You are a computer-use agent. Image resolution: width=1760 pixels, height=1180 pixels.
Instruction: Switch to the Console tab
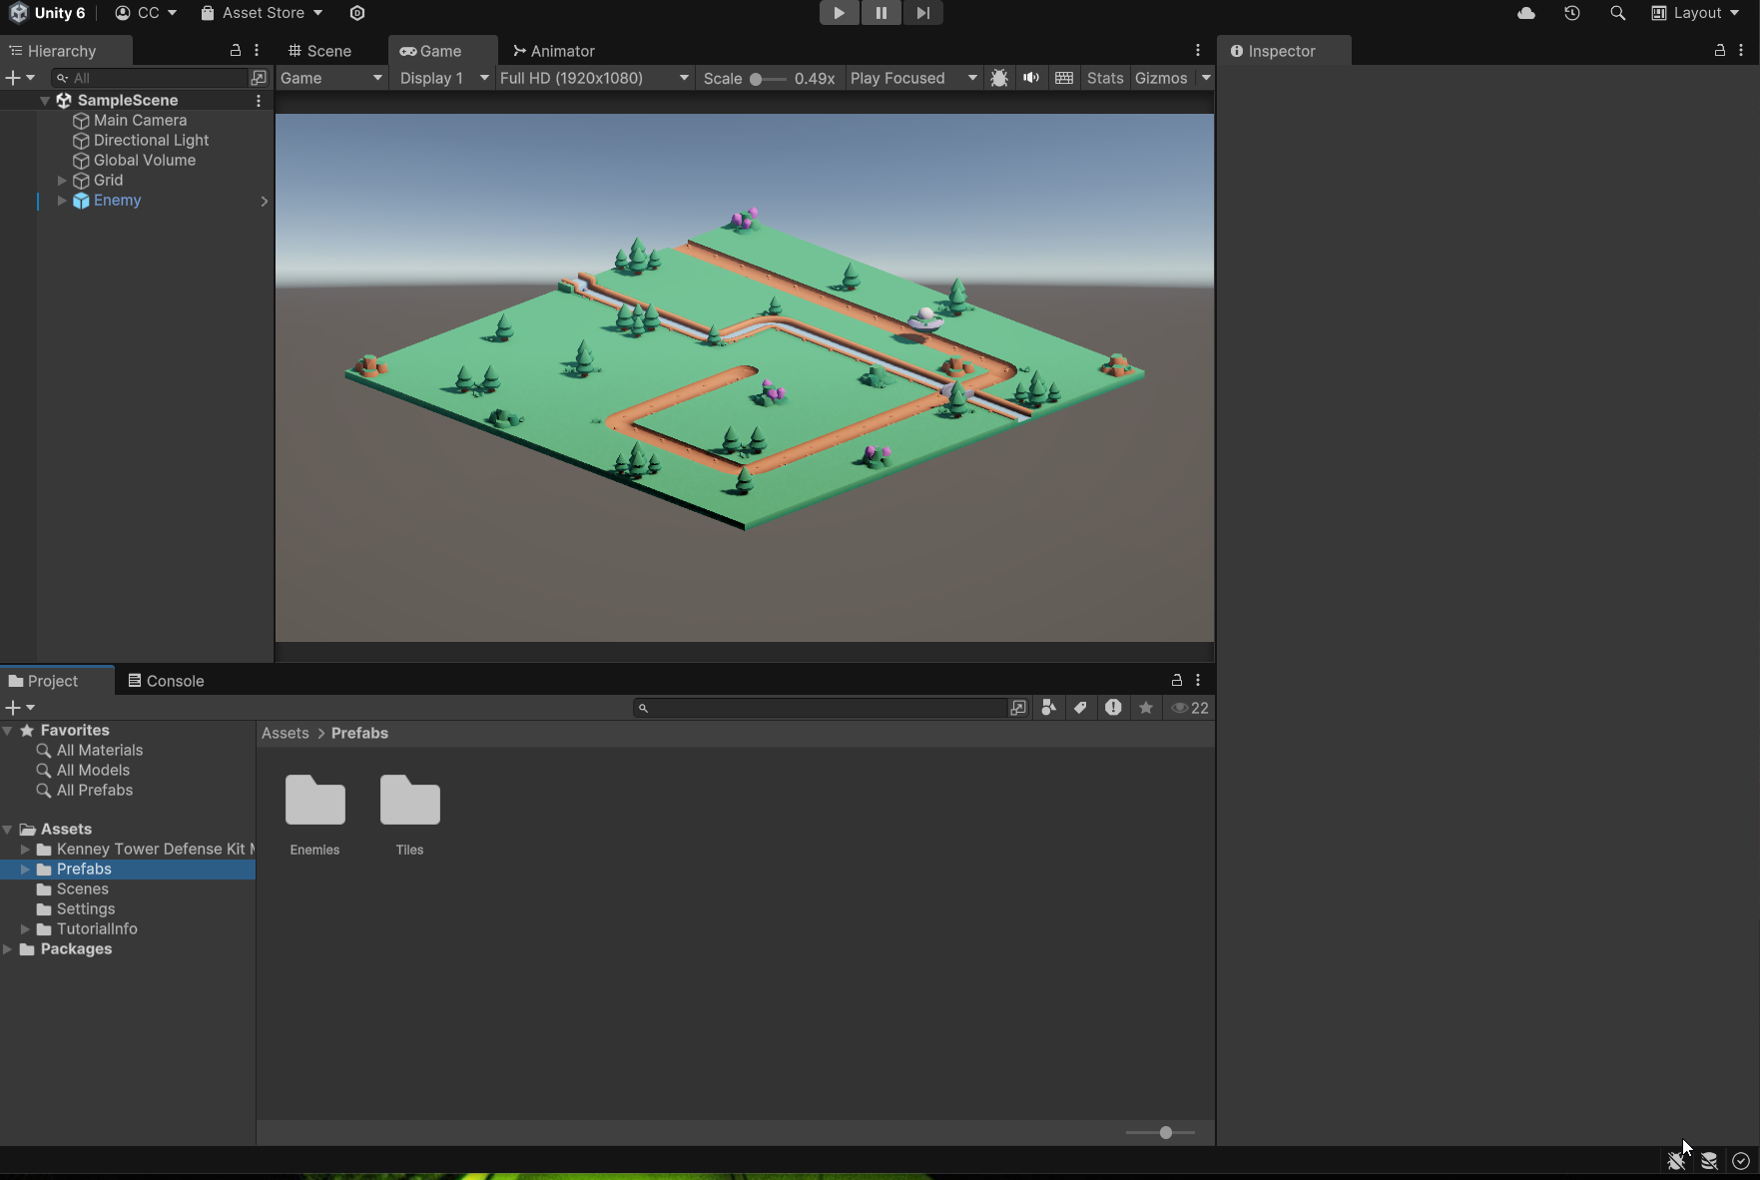tap(166, 681)
